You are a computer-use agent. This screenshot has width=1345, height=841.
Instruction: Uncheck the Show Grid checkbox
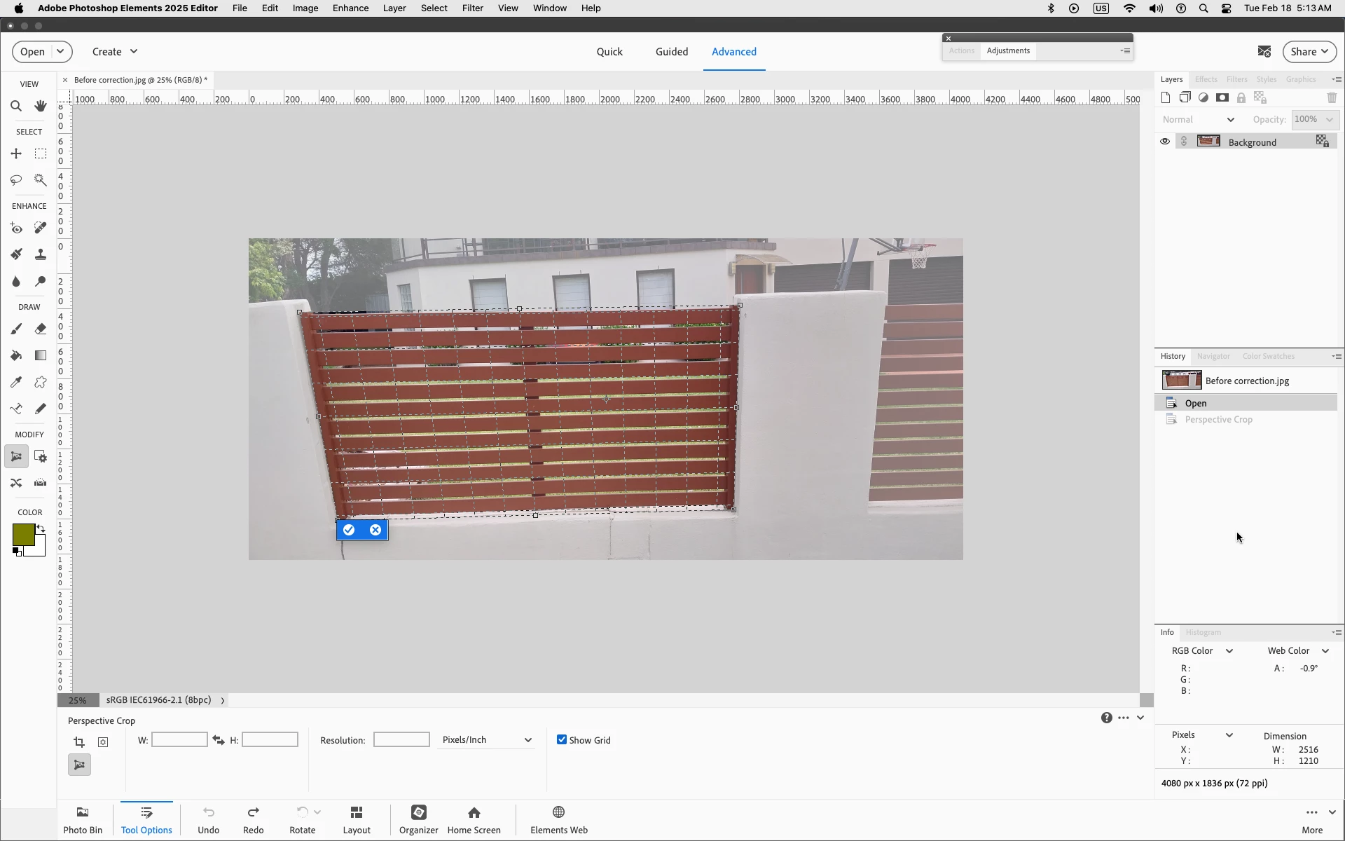[x=562, y=740]
